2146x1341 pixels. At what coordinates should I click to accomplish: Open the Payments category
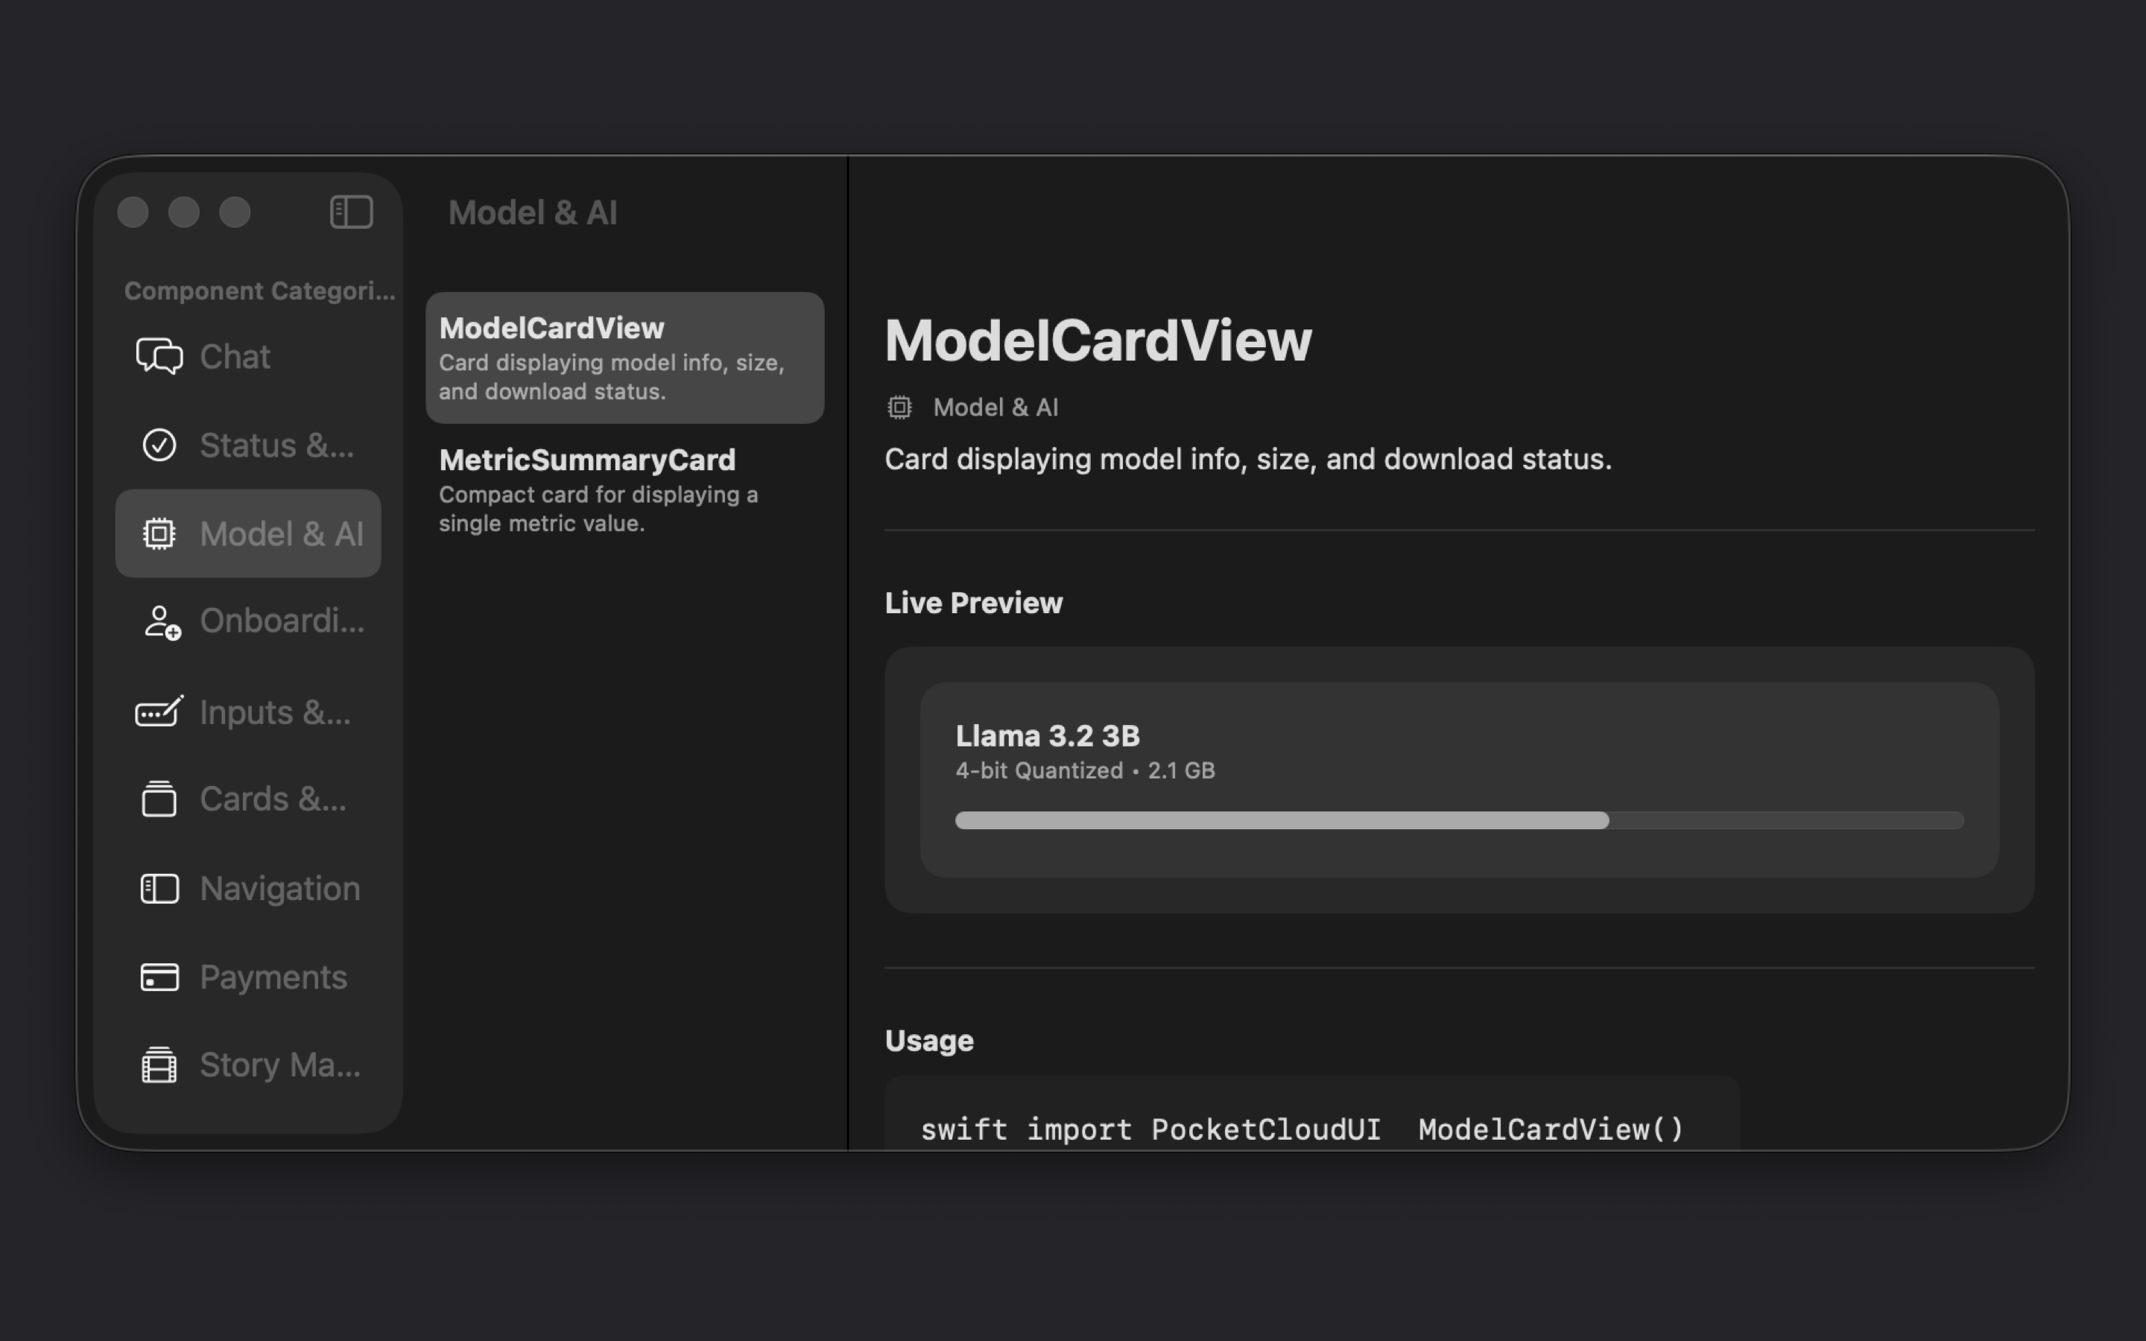click(x=248, y=977)
